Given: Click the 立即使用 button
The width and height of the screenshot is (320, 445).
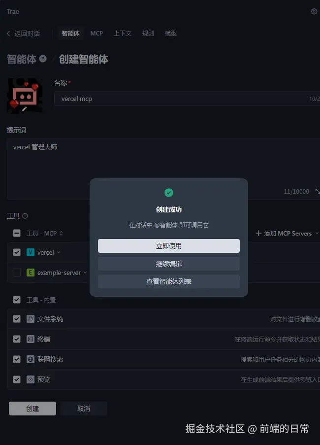Looking at the screenshot, I should 169,246.
